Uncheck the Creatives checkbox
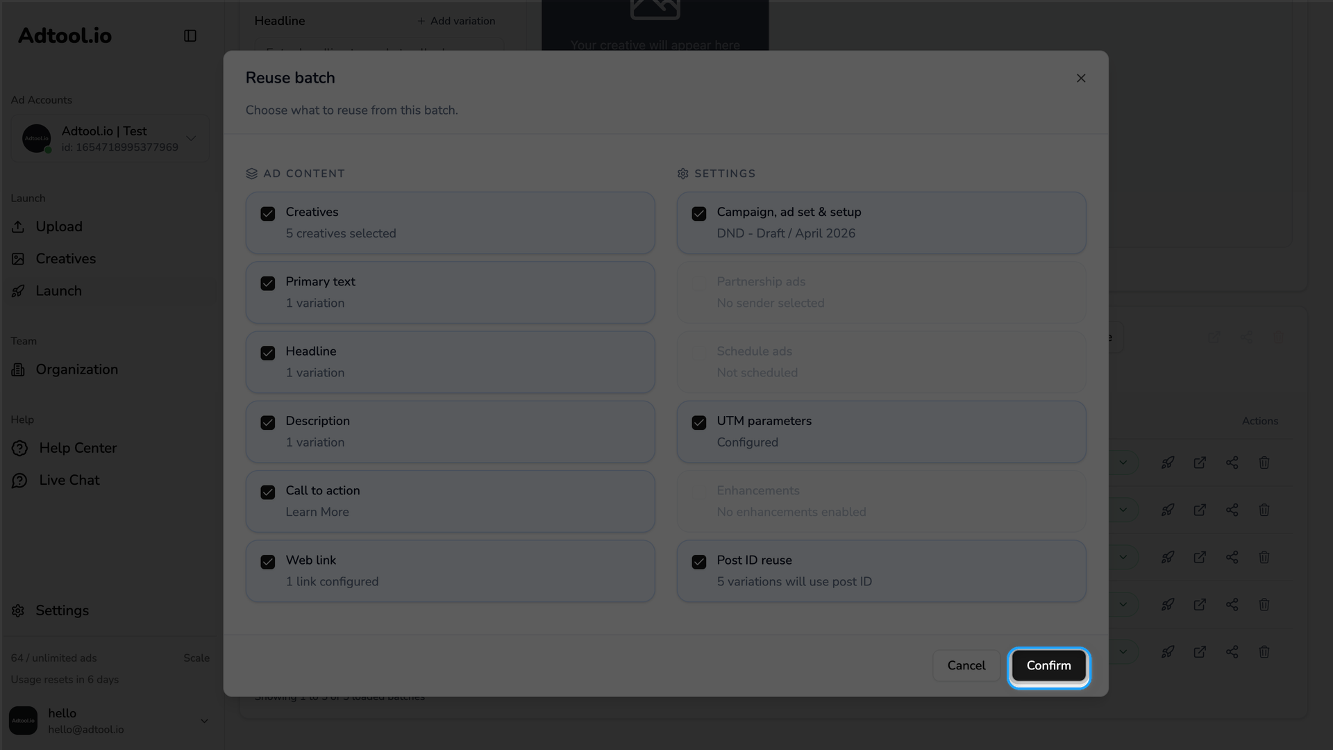 pos(268,214)
